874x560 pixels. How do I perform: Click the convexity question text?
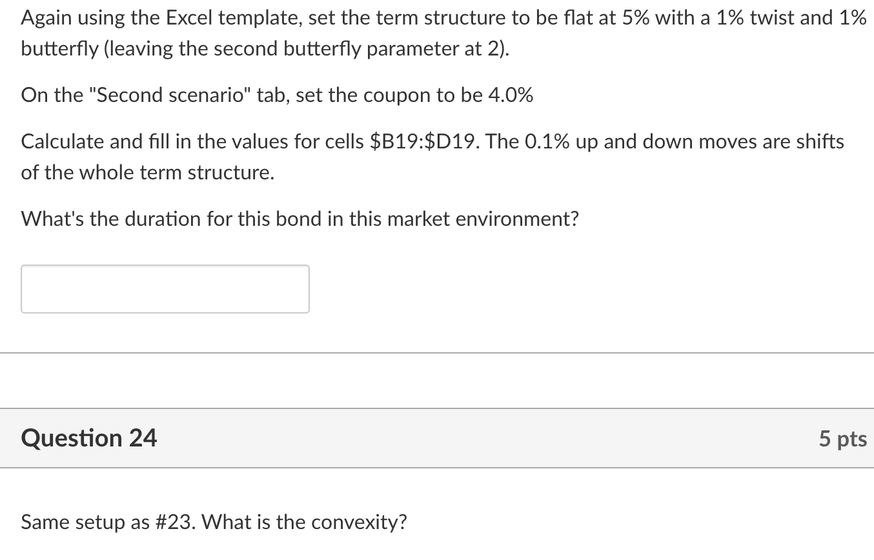click(x=214, y=521)
